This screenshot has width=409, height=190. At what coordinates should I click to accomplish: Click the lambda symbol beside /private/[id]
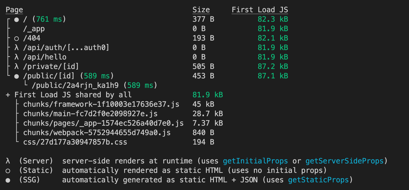pyautogui.click(x=17, y=66)
